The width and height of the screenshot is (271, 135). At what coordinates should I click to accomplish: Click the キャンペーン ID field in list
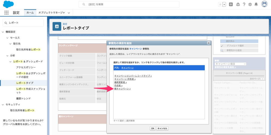[226, 89]
